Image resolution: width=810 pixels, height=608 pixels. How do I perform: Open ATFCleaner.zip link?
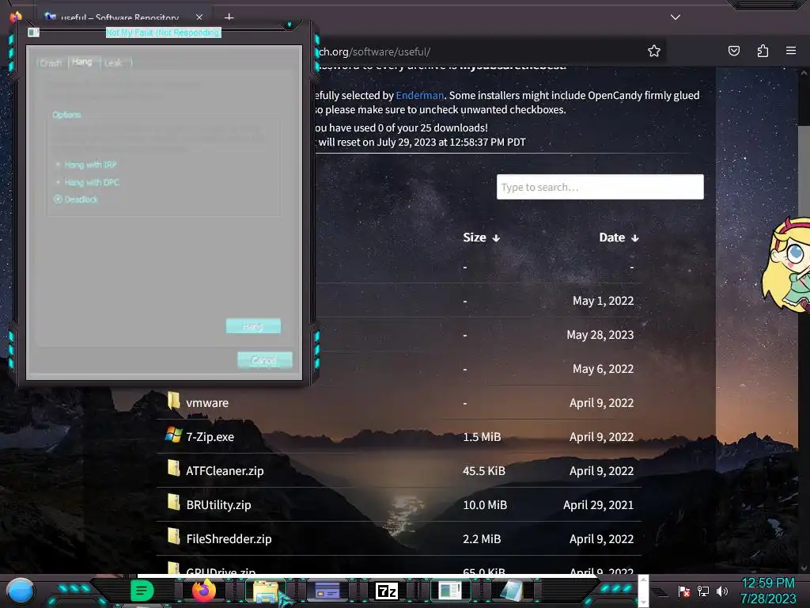pyautogui.click(x=225, y=471)
